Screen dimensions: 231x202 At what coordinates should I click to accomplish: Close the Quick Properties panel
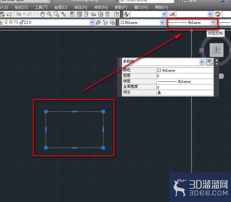(x=217, y=60)
